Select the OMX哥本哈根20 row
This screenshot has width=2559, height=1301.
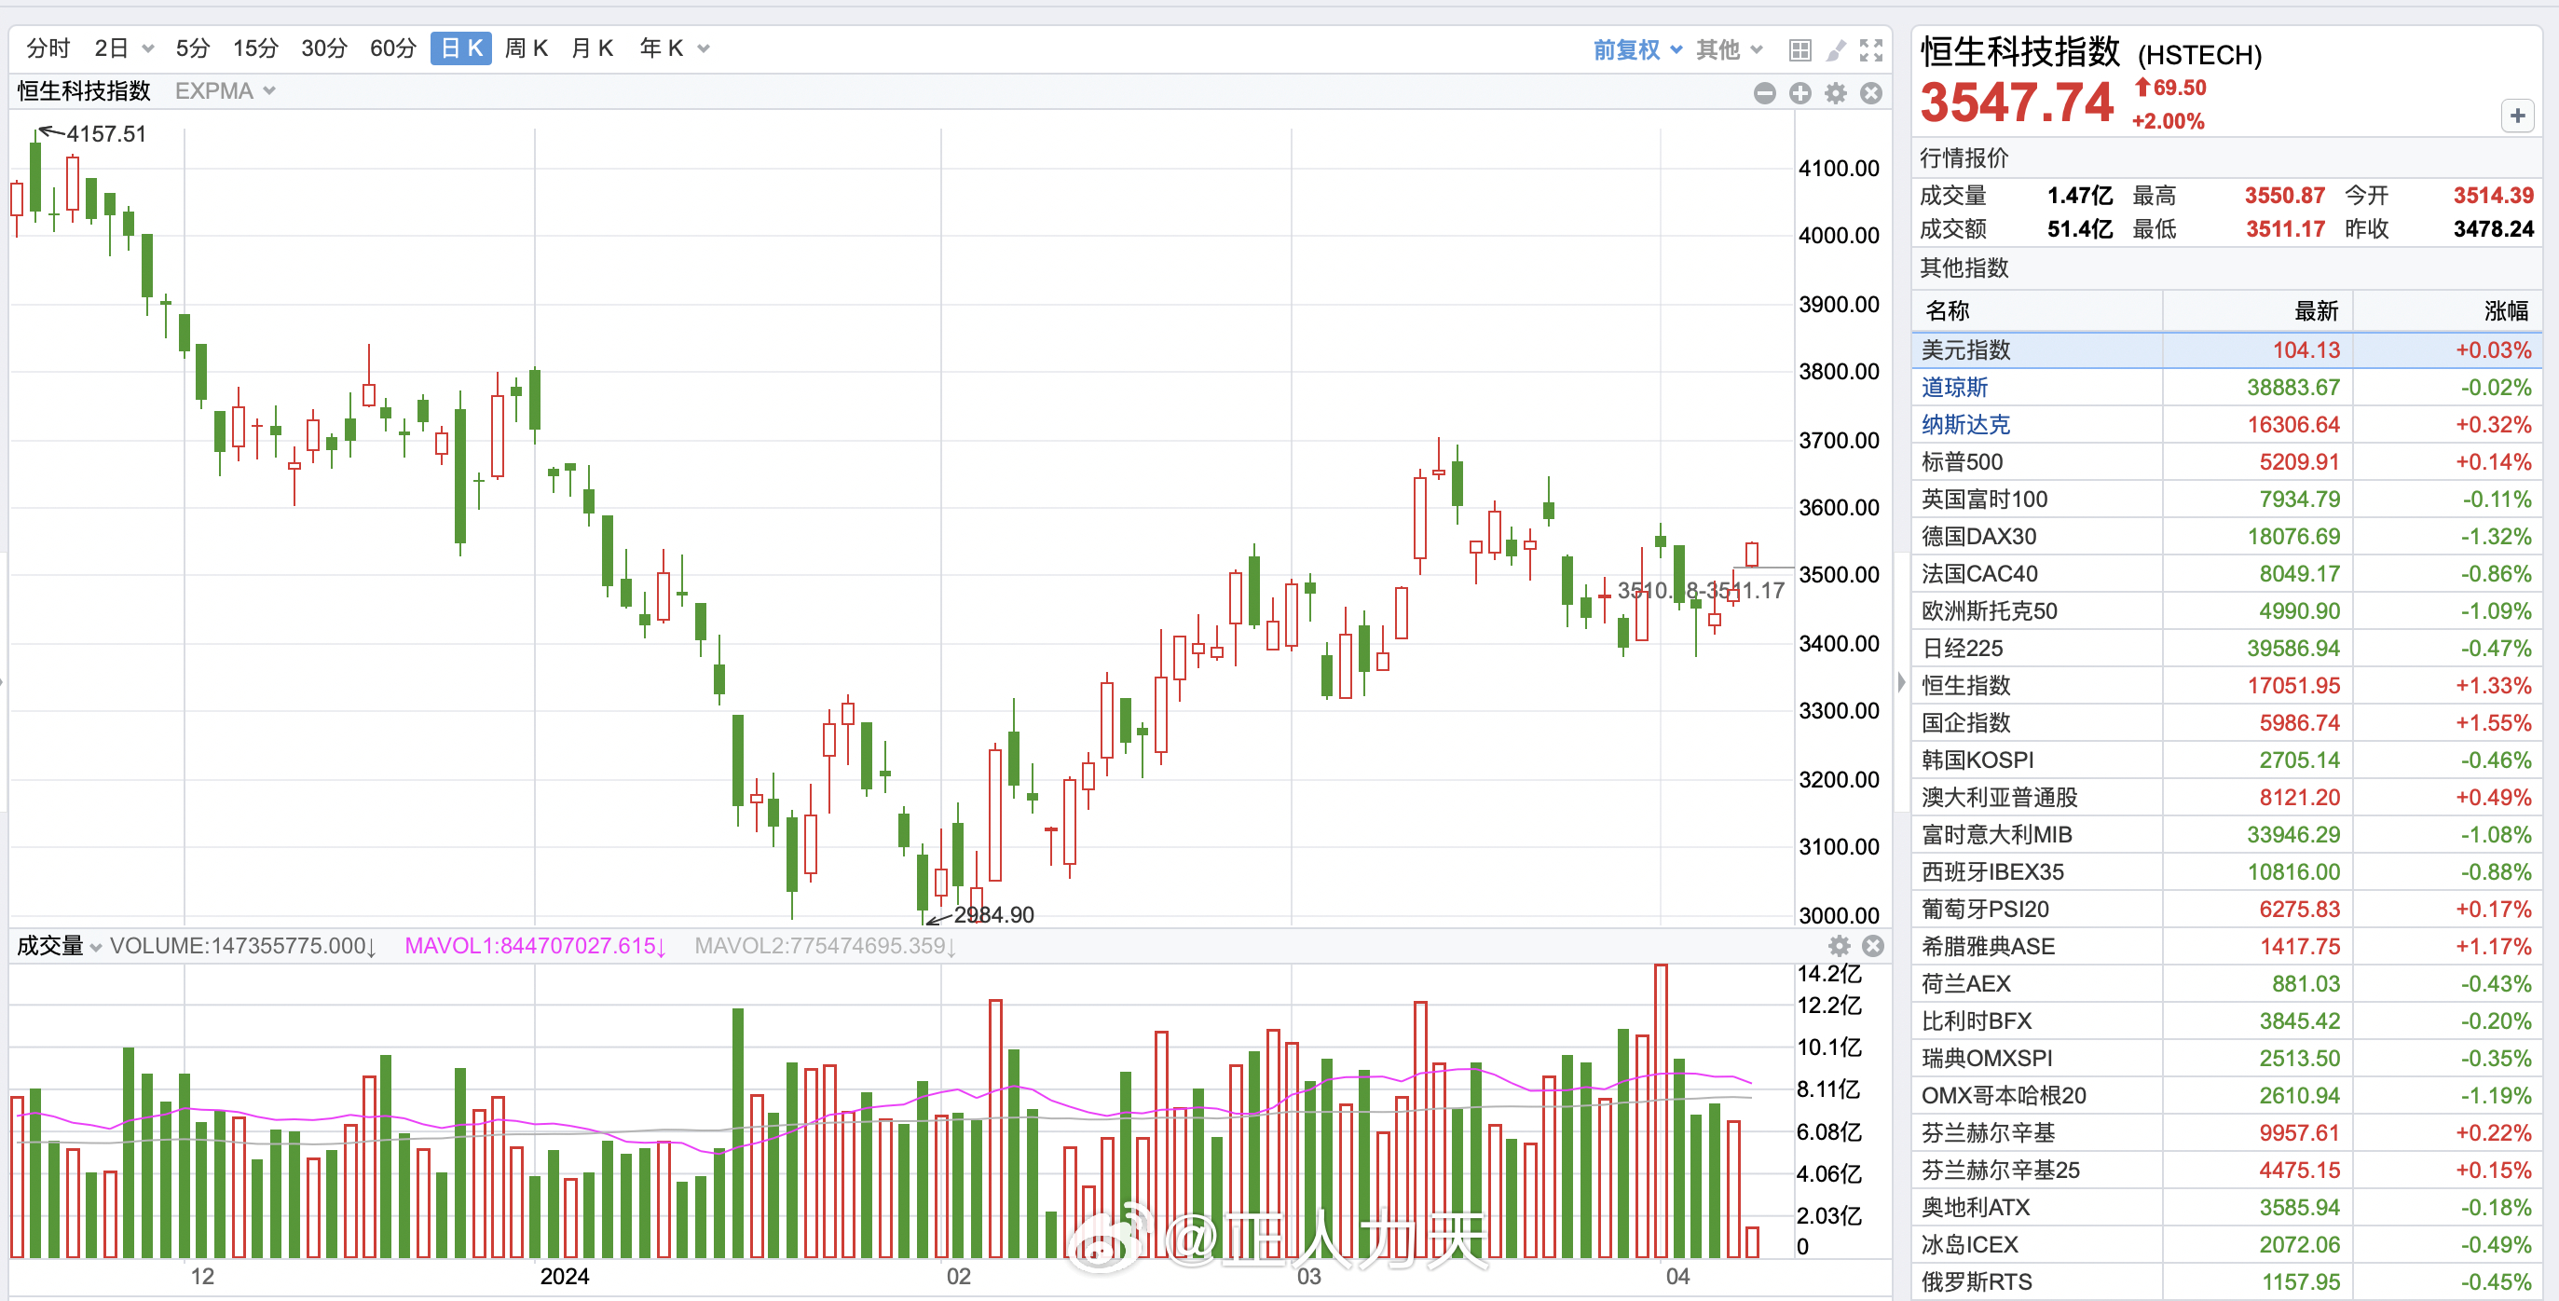pyautogui.click(x=2226, y=1095)
